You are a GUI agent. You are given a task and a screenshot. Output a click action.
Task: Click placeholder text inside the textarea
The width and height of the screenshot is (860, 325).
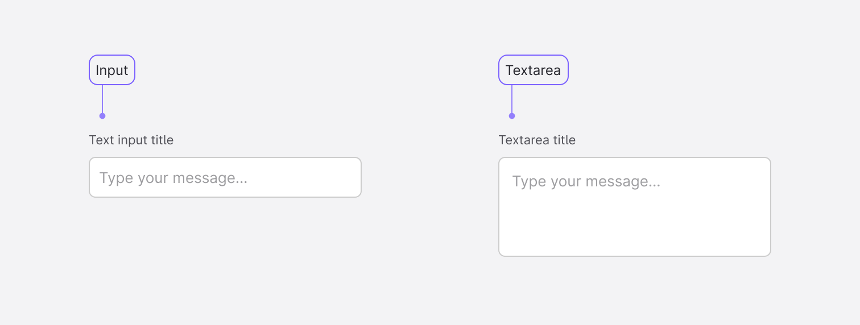coord(586,182)
